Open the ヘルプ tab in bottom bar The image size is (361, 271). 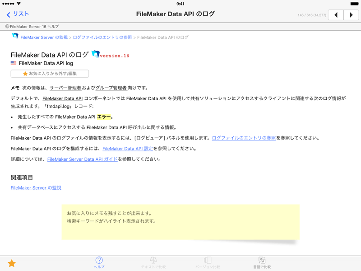pos(99,262)
